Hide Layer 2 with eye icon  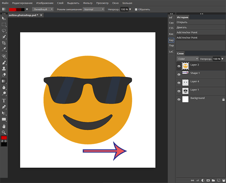point(179,66)
